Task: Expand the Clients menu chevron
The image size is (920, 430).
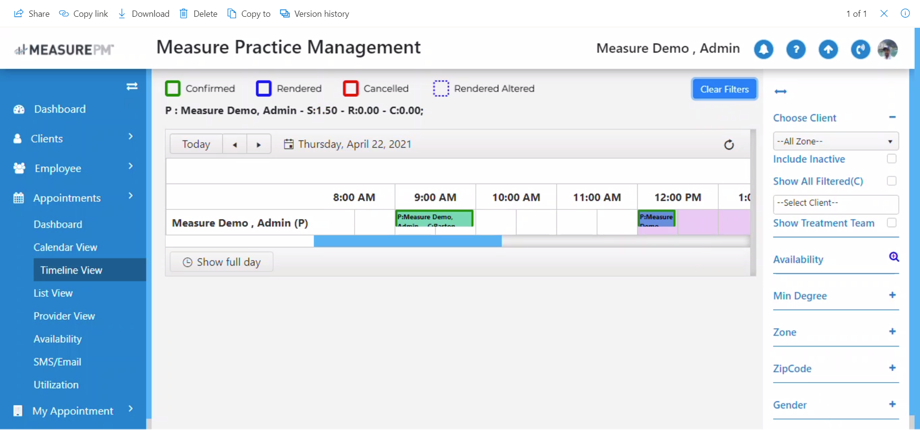Action: point(130,137)
